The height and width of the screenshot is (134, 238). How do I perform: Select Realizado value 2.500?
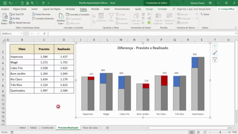point(64,90)
